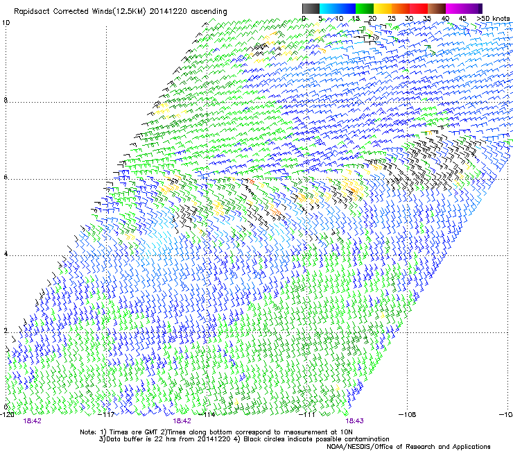Viewport: 513px width, 451px height.
Task: Click the 'Rapidscat Corrected Winds(12.5KM)' title text
Action: (x=80, y=12)
